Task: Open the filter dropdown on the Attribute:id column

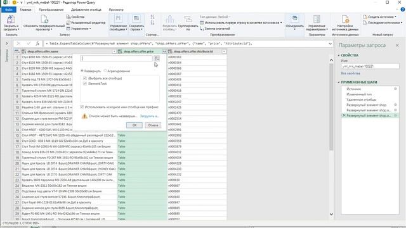Action: click(x=224, y=51)
